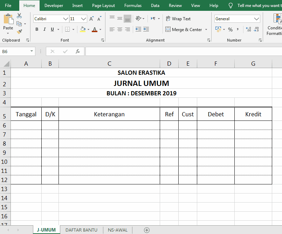Click the Paste clipboard icon

pos(8,19)
